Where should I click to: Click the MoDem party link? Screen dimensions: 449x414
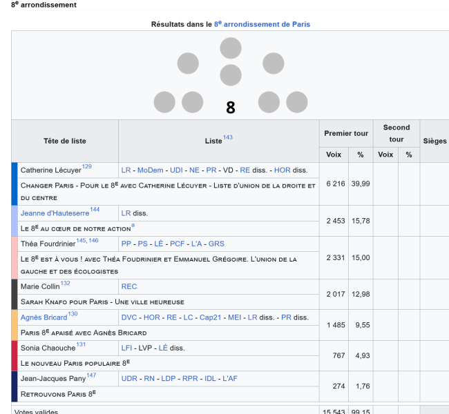tap(150, 170)
